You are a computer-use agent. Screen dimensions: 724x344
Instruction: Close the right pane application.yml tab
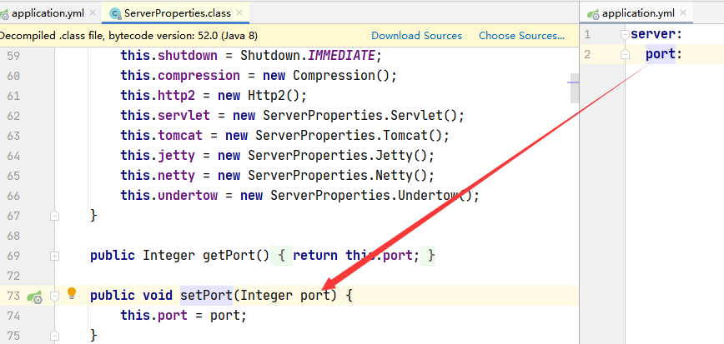683,13
